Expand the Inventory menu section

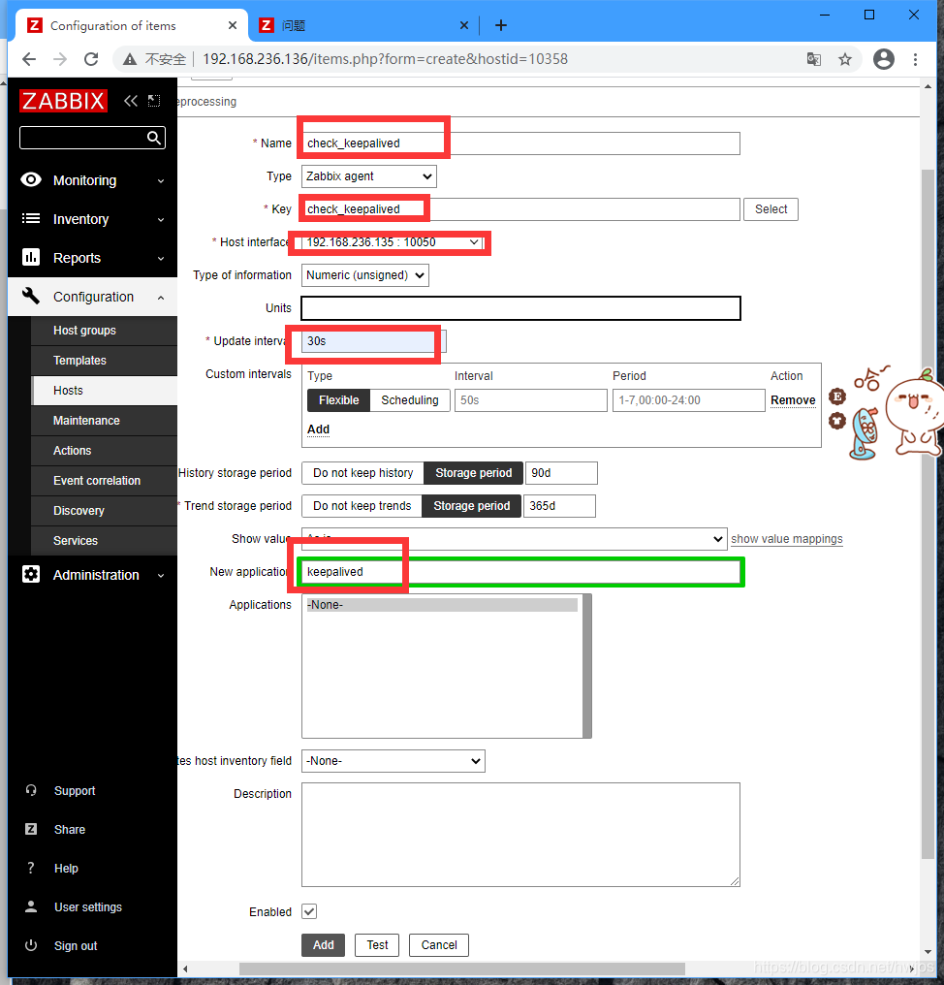click(x=92, y=218)
